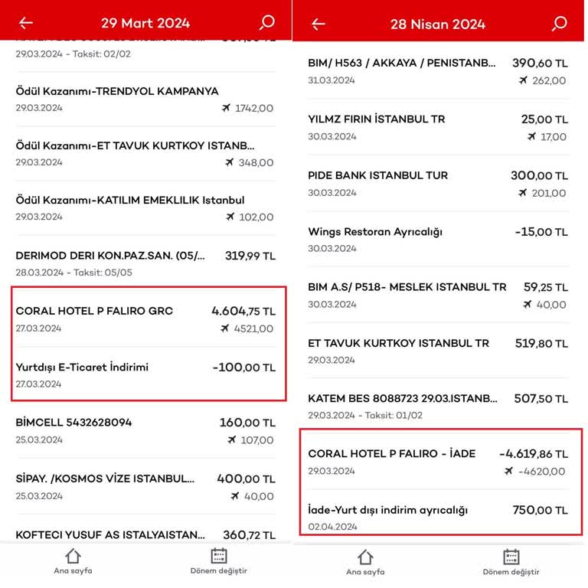Screen dimensions: 588x588
Task: Open BİMCELL 5432628094 transaction
Action: [x=145, y=430]
